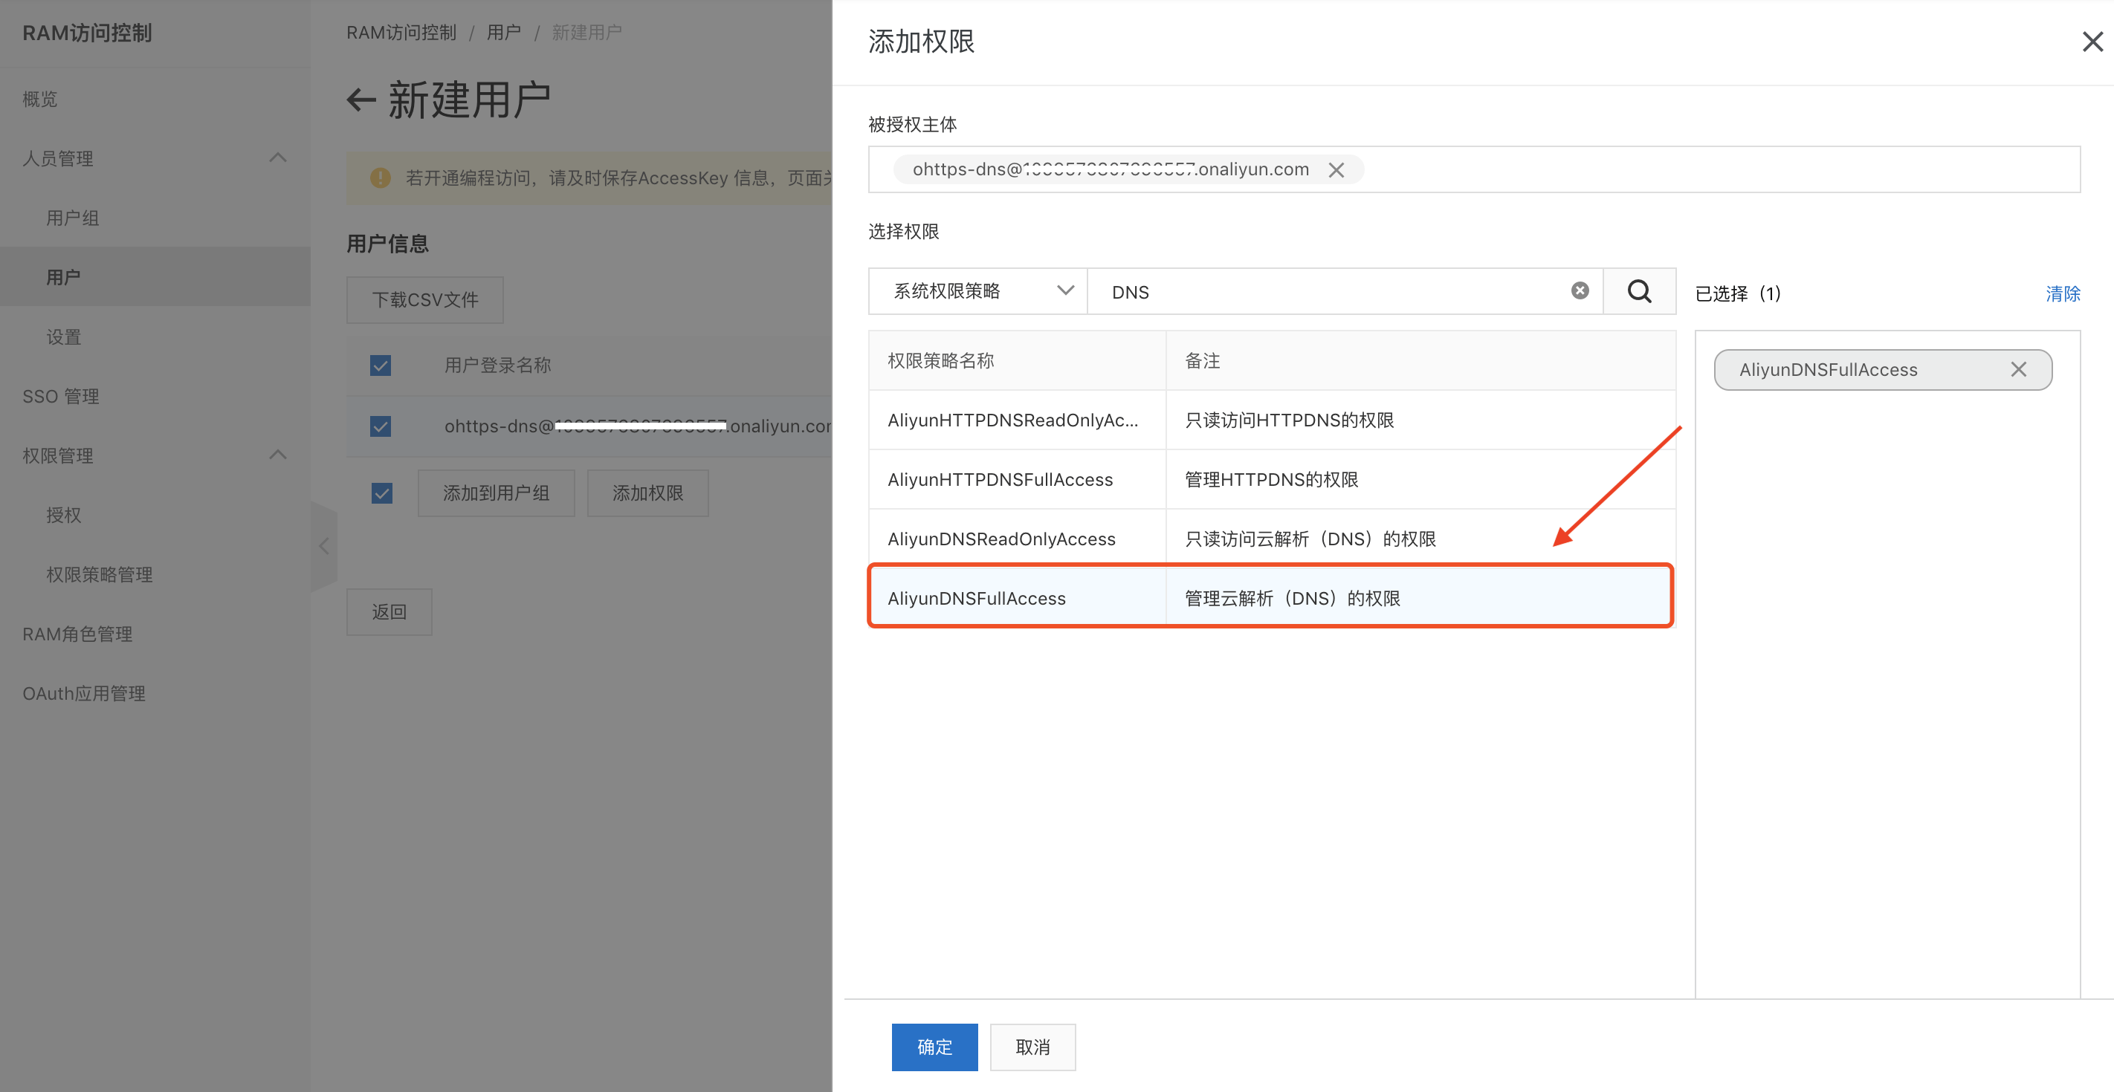Toggle the ohttps-dns user row checkbox

click(x=381, y=426)
